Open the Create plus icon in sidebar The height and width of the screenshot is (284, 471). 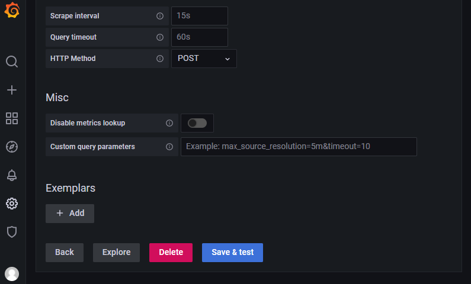point(12,90)
